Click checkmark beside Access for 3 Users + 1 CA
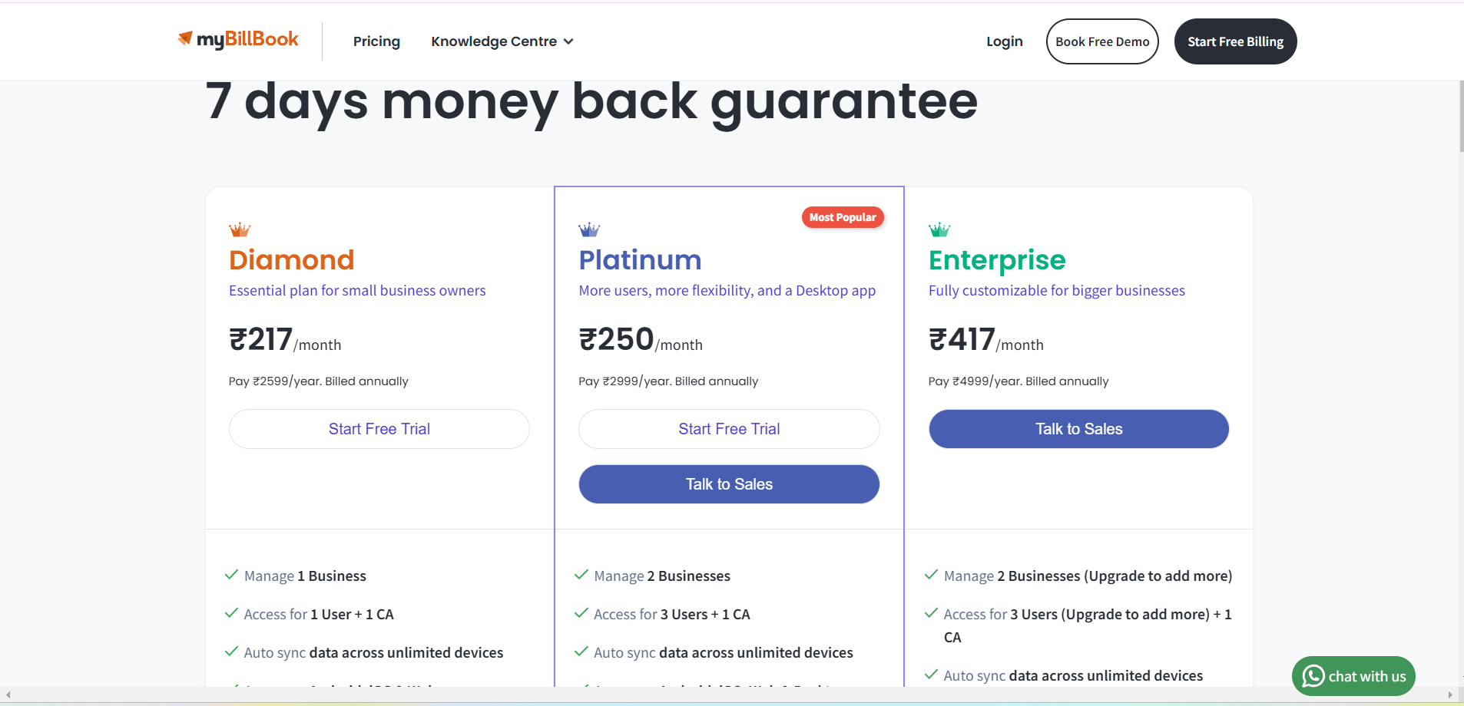Viewport: 1464px width, 706px height. [581, 613]
